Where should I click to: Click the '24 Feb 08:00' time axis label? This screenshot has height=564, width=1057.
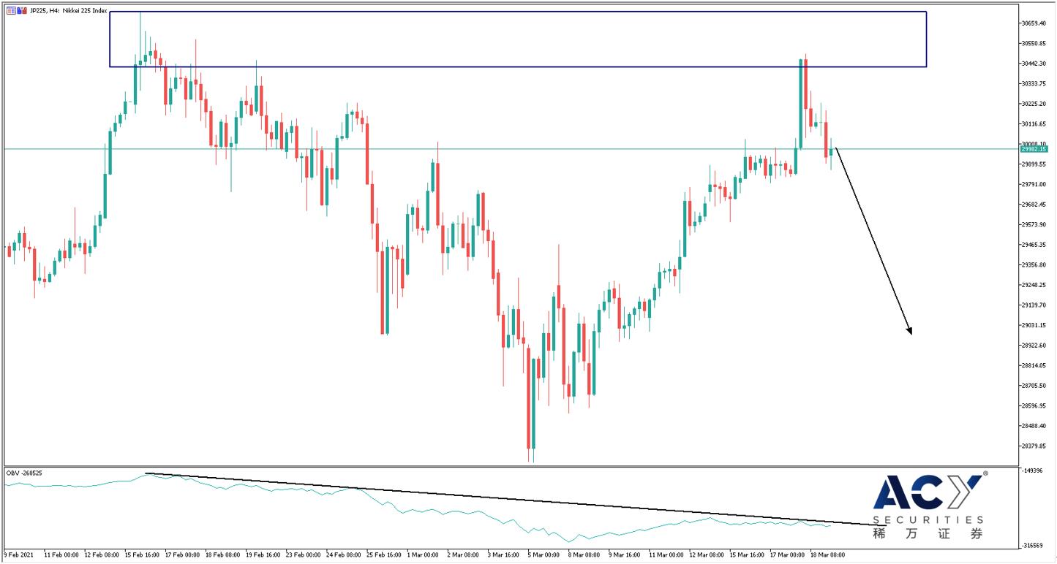pos(343,555)
